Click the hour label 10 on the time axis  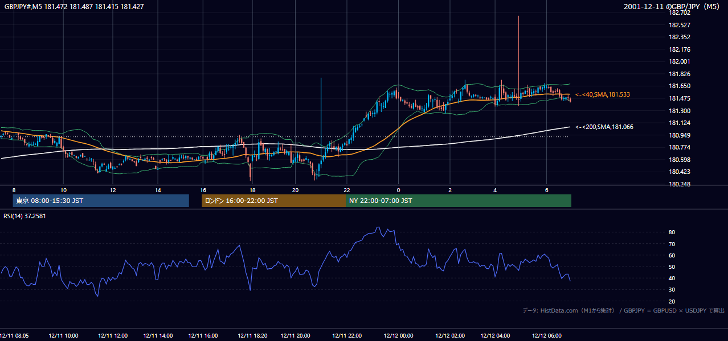(x=63, y=190)
